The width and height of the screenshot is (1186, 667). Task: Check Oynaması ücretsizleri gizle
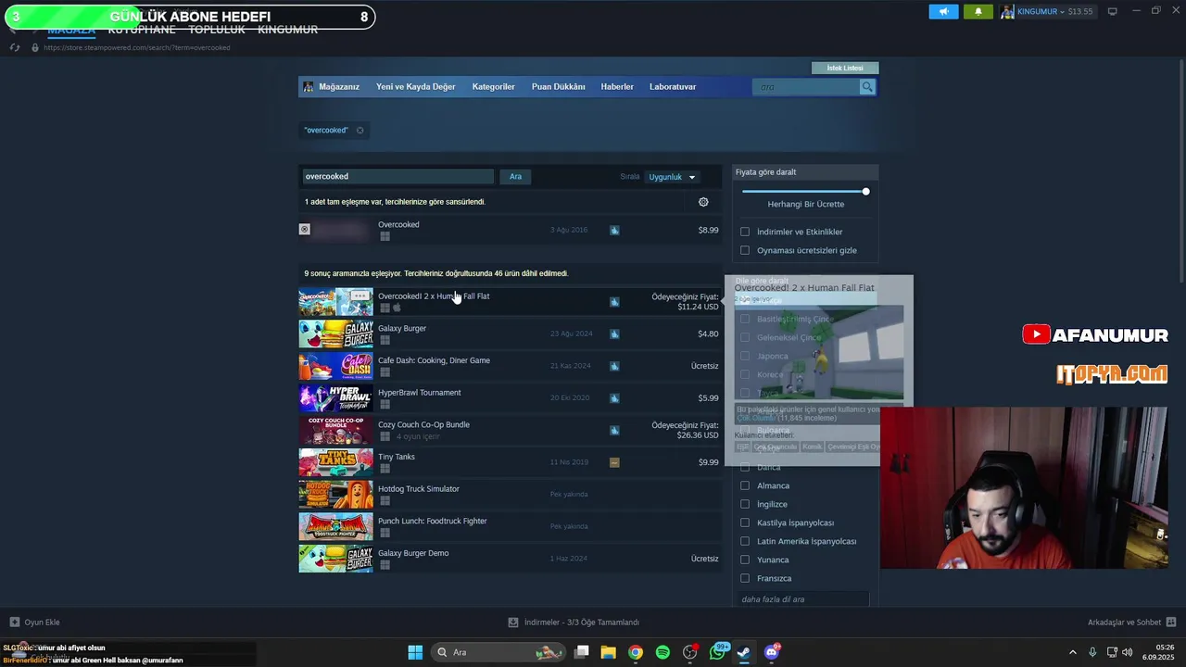click(x=745, y=250)
